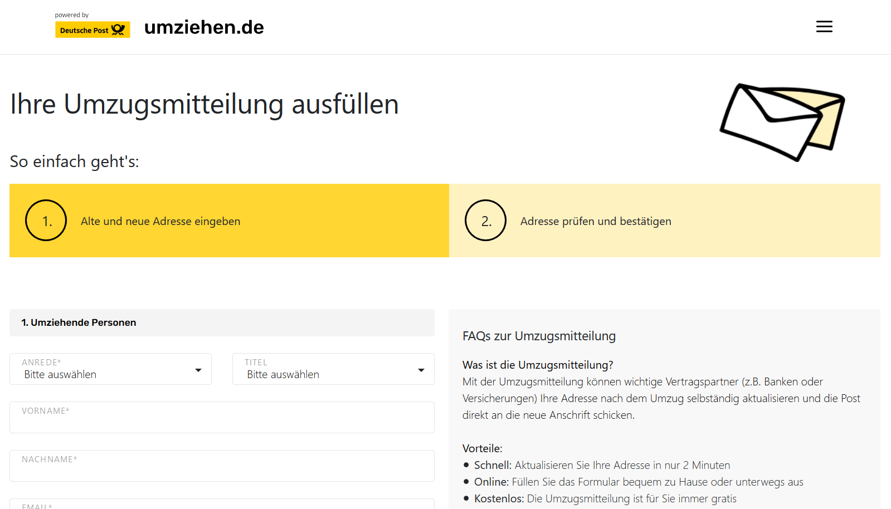Focus the Vorname input field
This screenshot has height=509, width=891.
point(222,417)
